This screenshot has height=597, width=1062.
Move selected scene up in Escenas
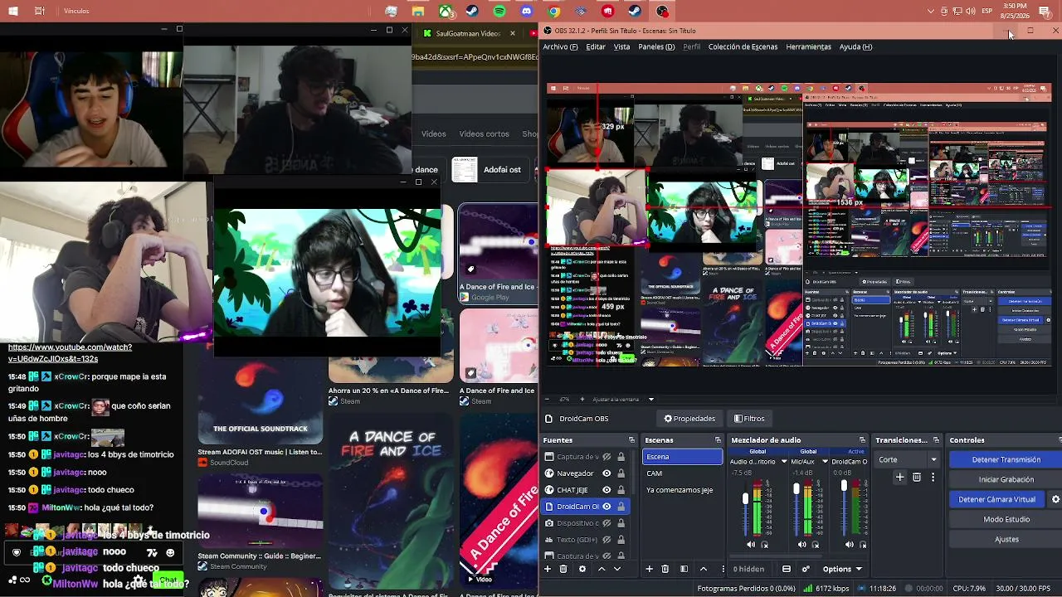(704, 569)
